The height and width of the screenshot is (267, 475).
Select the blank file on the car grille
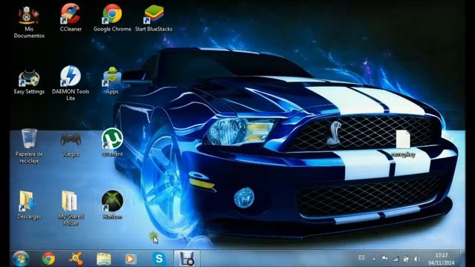[403, 143]
